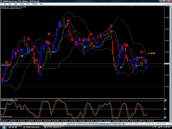Click the Switch Between Windows quick launch icon

point(13,127)
